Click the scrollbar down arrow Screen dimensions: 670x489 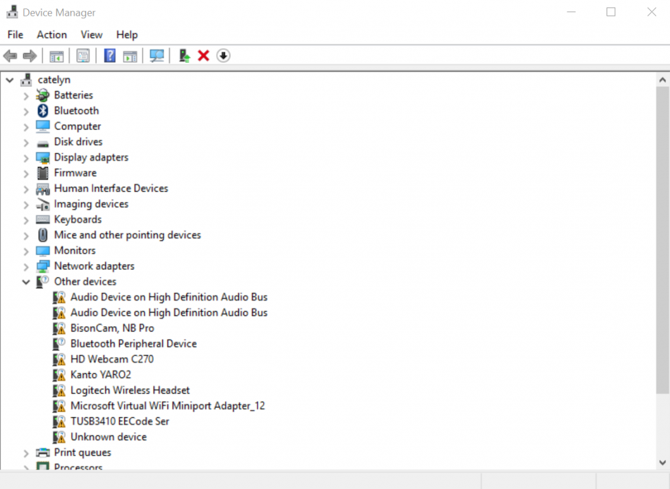pos(661,461)
